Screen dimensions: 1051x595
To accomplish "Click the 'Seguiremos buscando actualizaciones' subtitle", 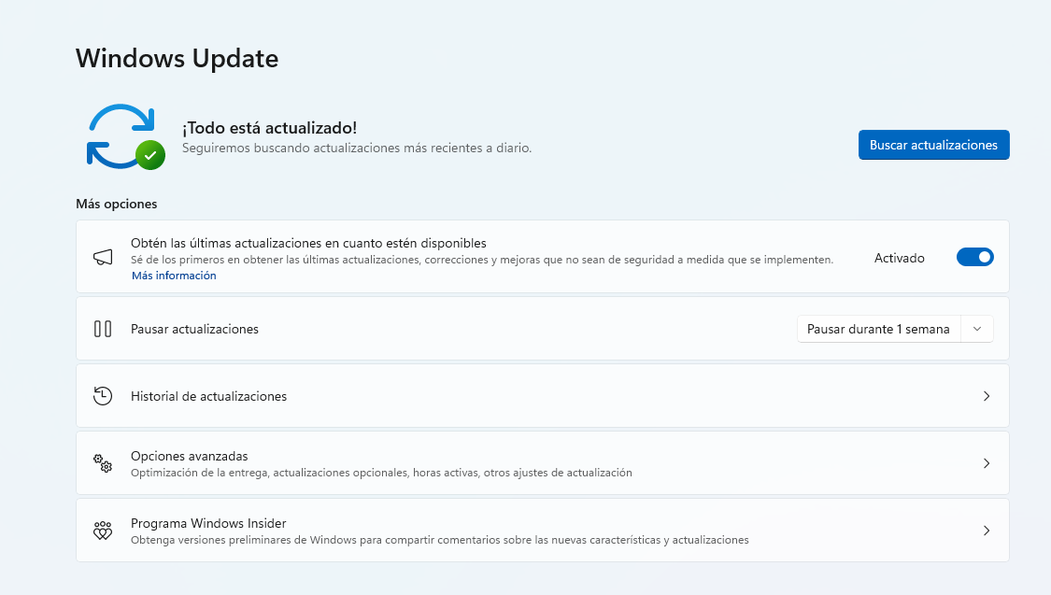I will 357,149.
